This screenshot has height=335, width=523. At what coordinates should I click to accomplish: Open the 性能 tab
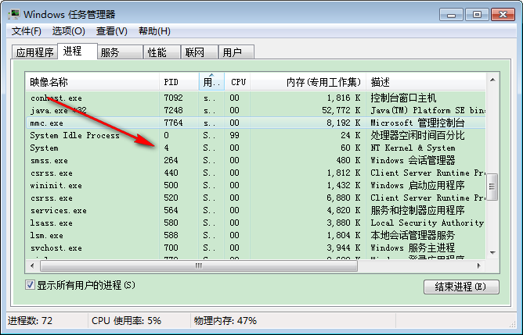[x=162, y=52]
